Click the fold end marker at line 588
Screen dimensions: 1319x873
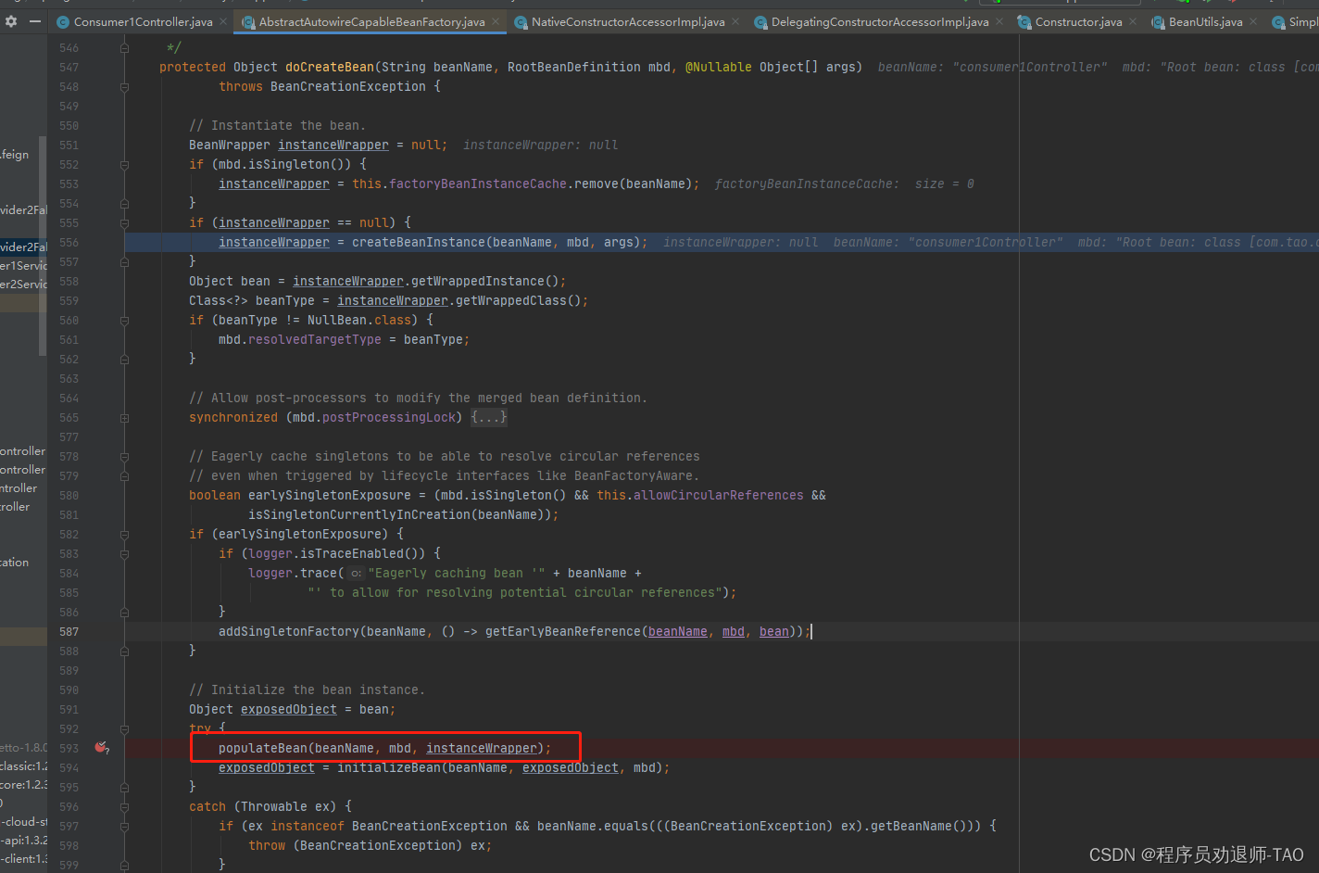(124, 652)
